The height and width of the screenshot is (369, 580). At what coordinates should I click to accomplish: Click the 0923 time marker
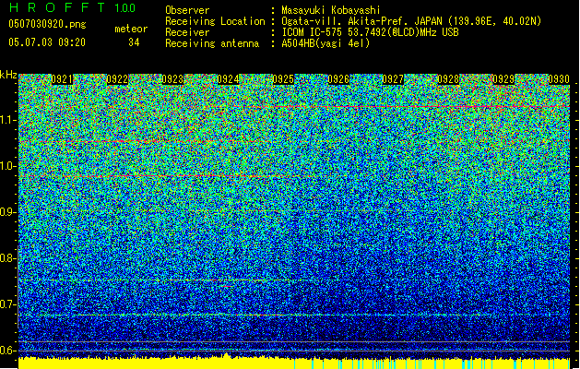(x=172, y=79)
